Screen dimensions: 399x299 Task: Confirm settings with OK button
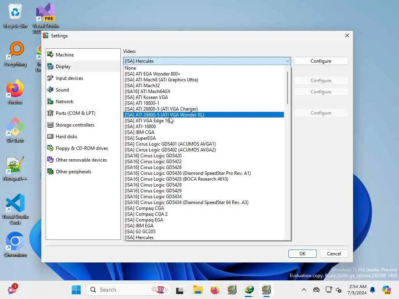302,253
